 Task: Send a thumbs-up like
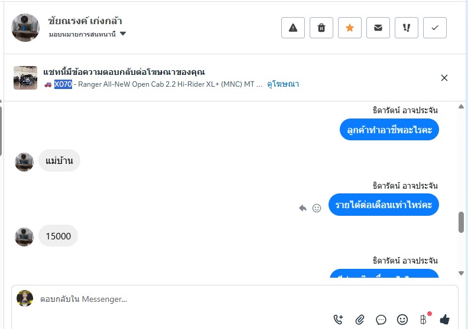click(x=444, y=320)
